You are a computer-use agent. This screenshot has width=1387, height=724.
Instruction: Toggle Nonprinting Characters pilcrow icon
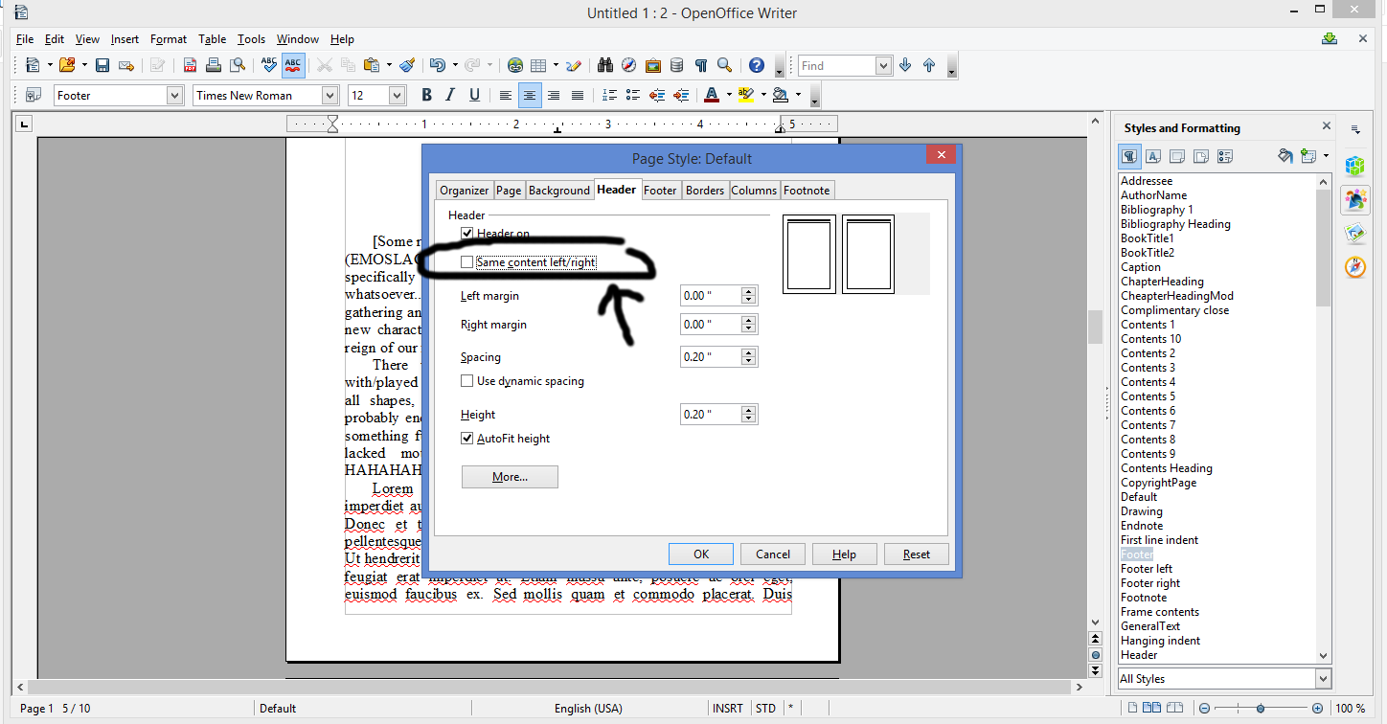(x=700, y=65)
